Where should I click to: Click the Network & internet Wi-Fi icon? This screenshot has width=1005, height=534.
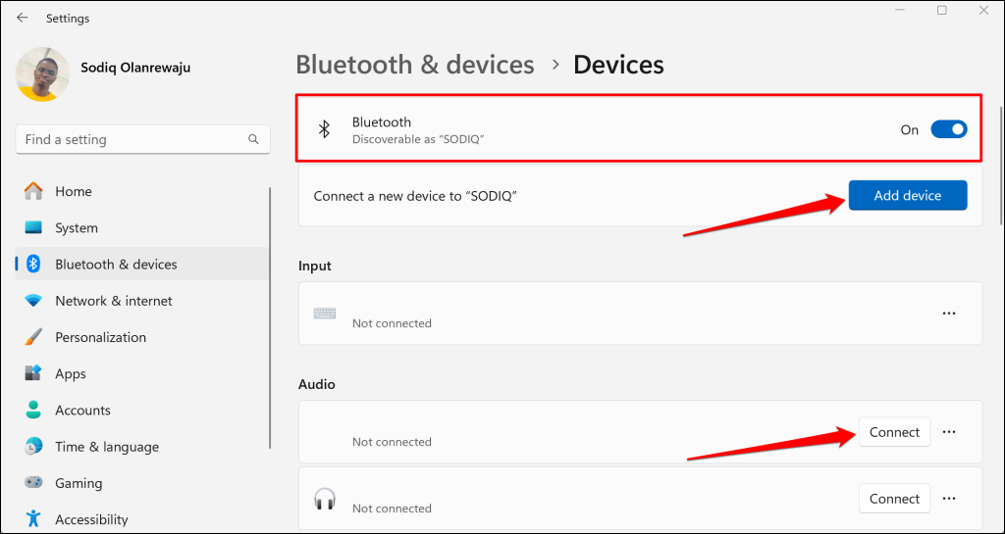[x=33, y=301]
